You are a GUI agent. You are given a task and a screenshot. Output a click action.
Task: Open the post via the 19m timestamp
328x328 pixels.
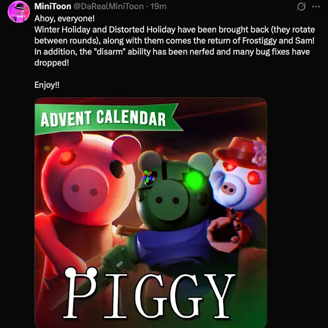point(158,6)
